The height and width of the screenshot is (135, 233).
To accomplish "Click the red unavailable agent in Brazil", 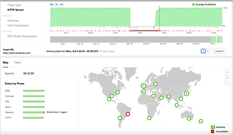I will tap(128, 114).
